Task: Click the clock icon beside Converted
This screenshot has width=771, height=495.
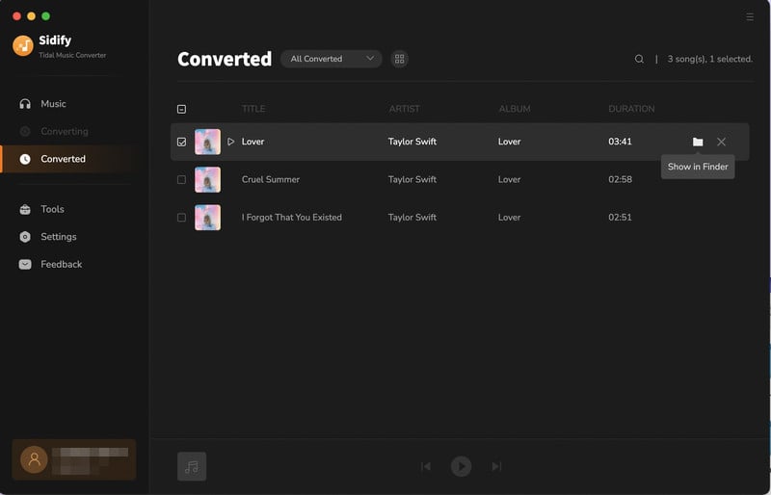Action: click(25, 159)
